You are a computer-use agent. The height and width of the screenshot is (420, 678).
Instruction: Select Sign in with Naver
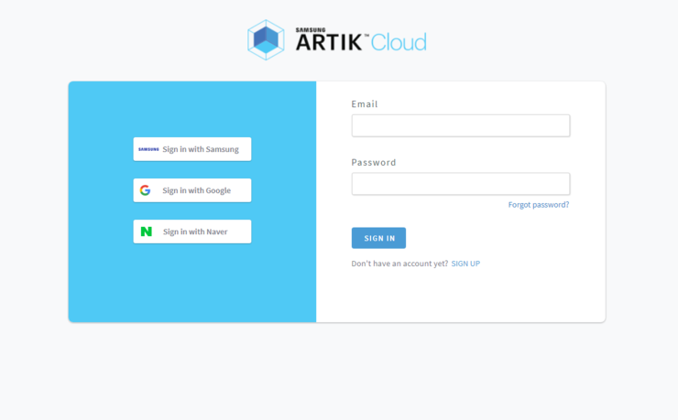point(192,232)
